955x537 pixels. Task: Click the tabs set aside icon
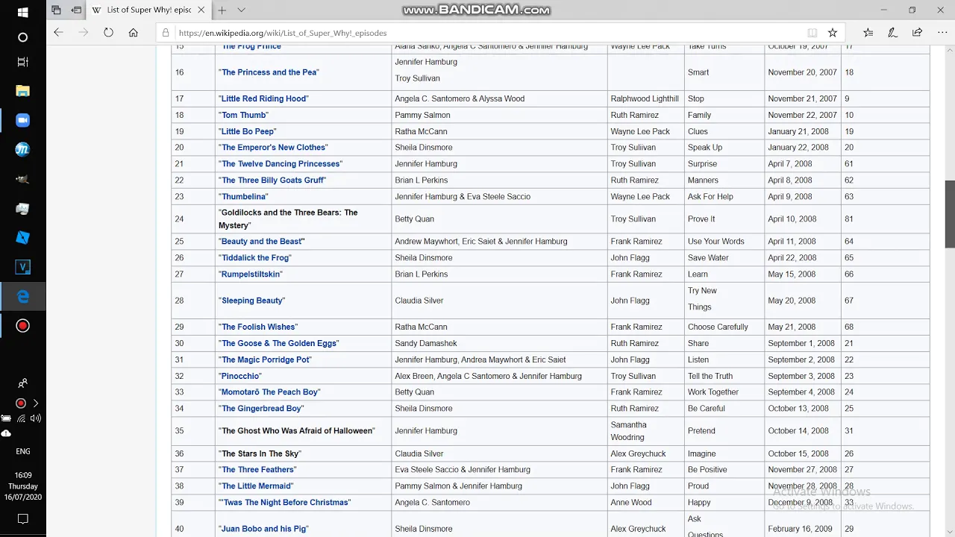click(x=56, y=10)
